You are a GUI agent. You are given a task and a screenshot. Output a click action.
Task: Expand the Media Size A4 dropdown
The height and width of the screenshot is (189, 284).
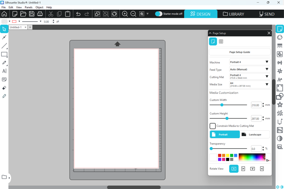250,84
